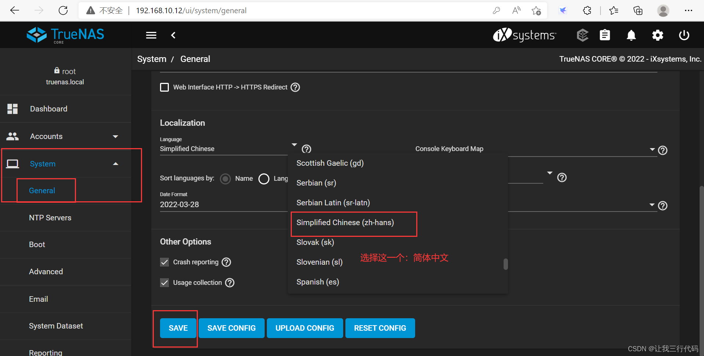Show help for Crash reporting
The image size is (704, 356).
click(x=227, y=262)
